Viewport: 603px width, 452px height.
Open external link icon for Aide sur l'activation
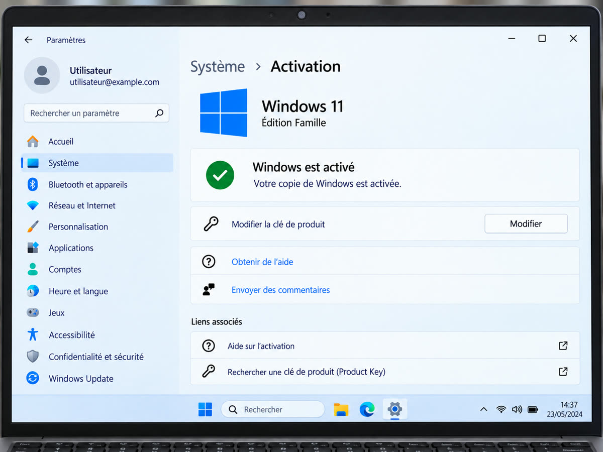coord(563,346)
